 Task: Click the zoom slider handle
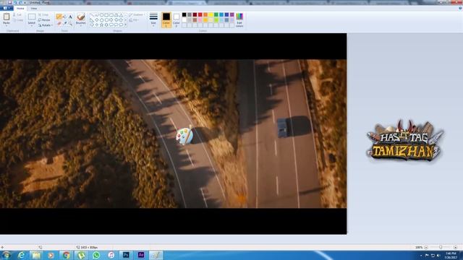tap(441, 247)
